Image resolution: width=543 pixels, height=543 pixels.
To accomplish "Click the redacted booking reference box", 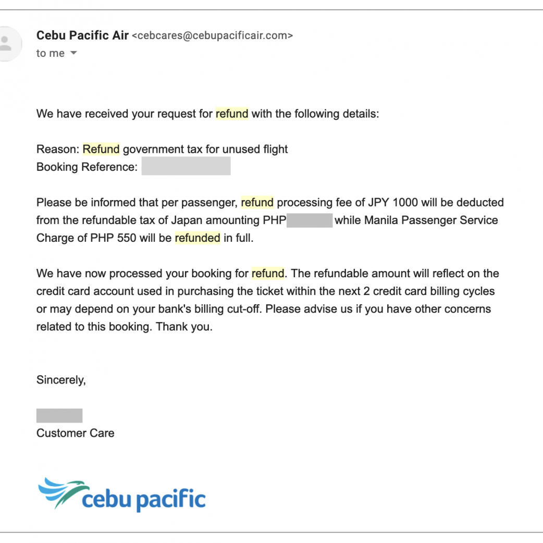I will (x=186, y=167).
